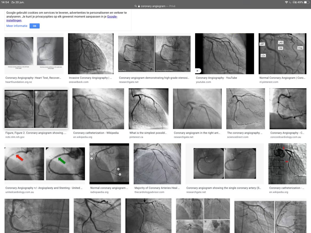Tap the headphones status icon
Image resolution: width=311 pixels, height=233 pixels.
pos(294,2)
